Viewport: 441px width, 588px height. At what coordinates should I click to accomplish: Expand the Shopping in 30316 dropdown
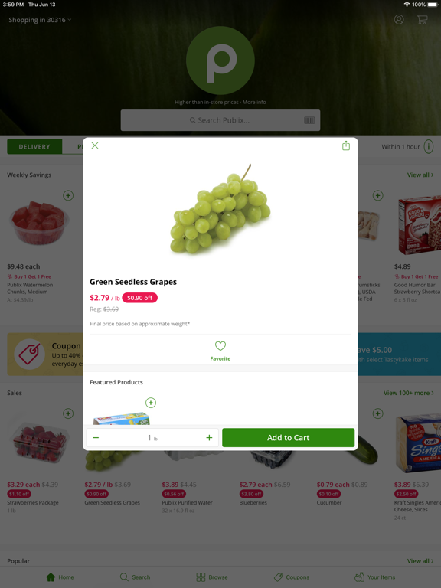tap(40, 20)
